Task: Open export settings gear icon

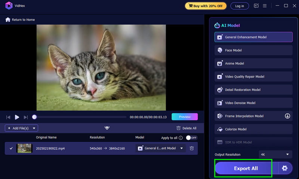Action: click(x=285, y=168)
